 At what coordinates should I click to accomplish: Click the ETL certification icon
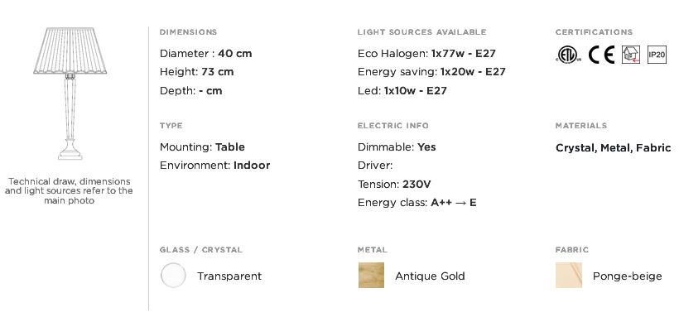tap(567, 55)
